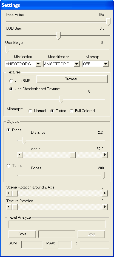The height and width of the screenshot is (257, 114).
Task: Click the LOD Bias slider handle
Action: tap(58, 36)
